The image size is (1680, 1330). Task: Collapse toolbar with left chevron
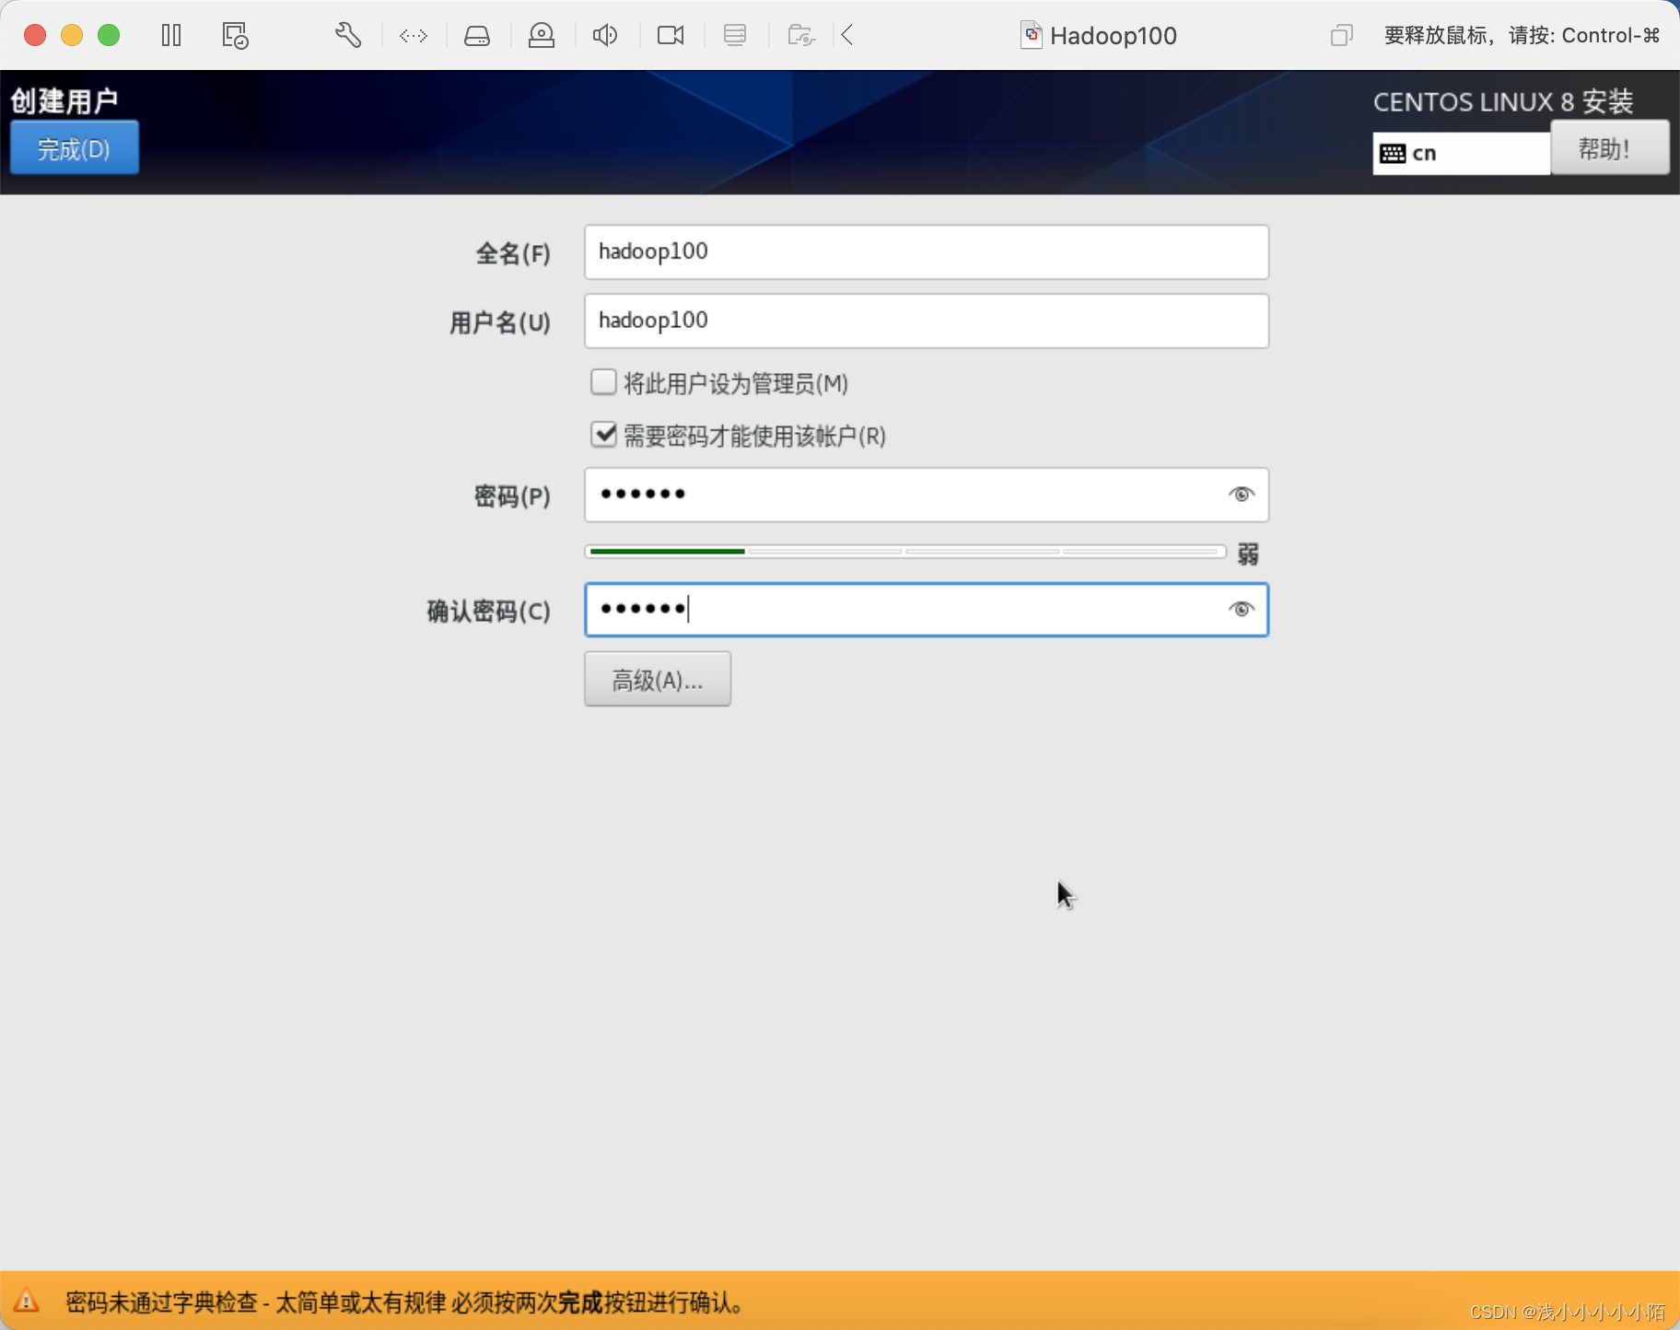pos(847,36)
